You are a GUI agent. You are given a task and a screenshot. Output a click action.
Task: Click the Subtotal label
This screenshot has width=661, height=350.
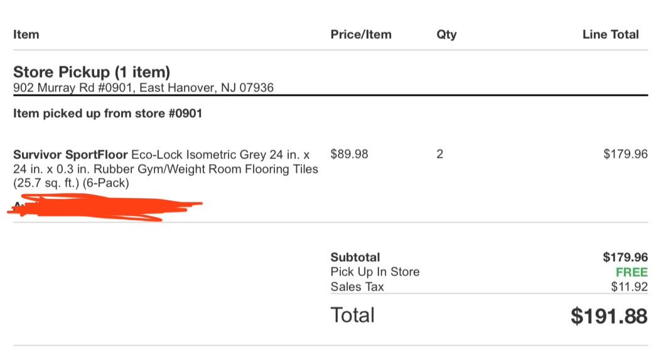click(355, 257)
